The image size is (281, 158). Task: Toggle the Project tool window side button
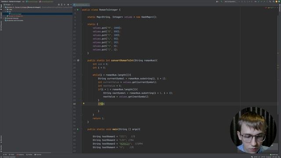click(x=1, y=7)
